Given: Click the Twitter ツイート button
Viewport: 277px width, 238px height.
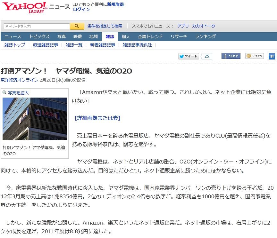Looking at the screenshot, I should click(x=189, y=56).
